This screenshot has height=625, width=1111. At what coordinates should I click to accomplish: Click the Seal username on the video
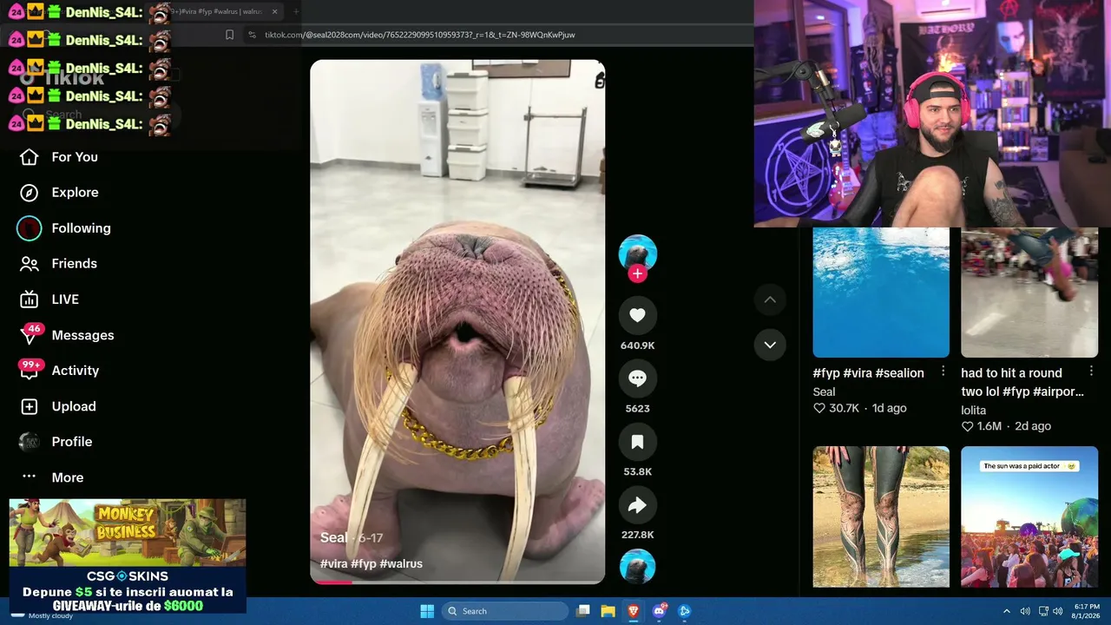[333, 537]
